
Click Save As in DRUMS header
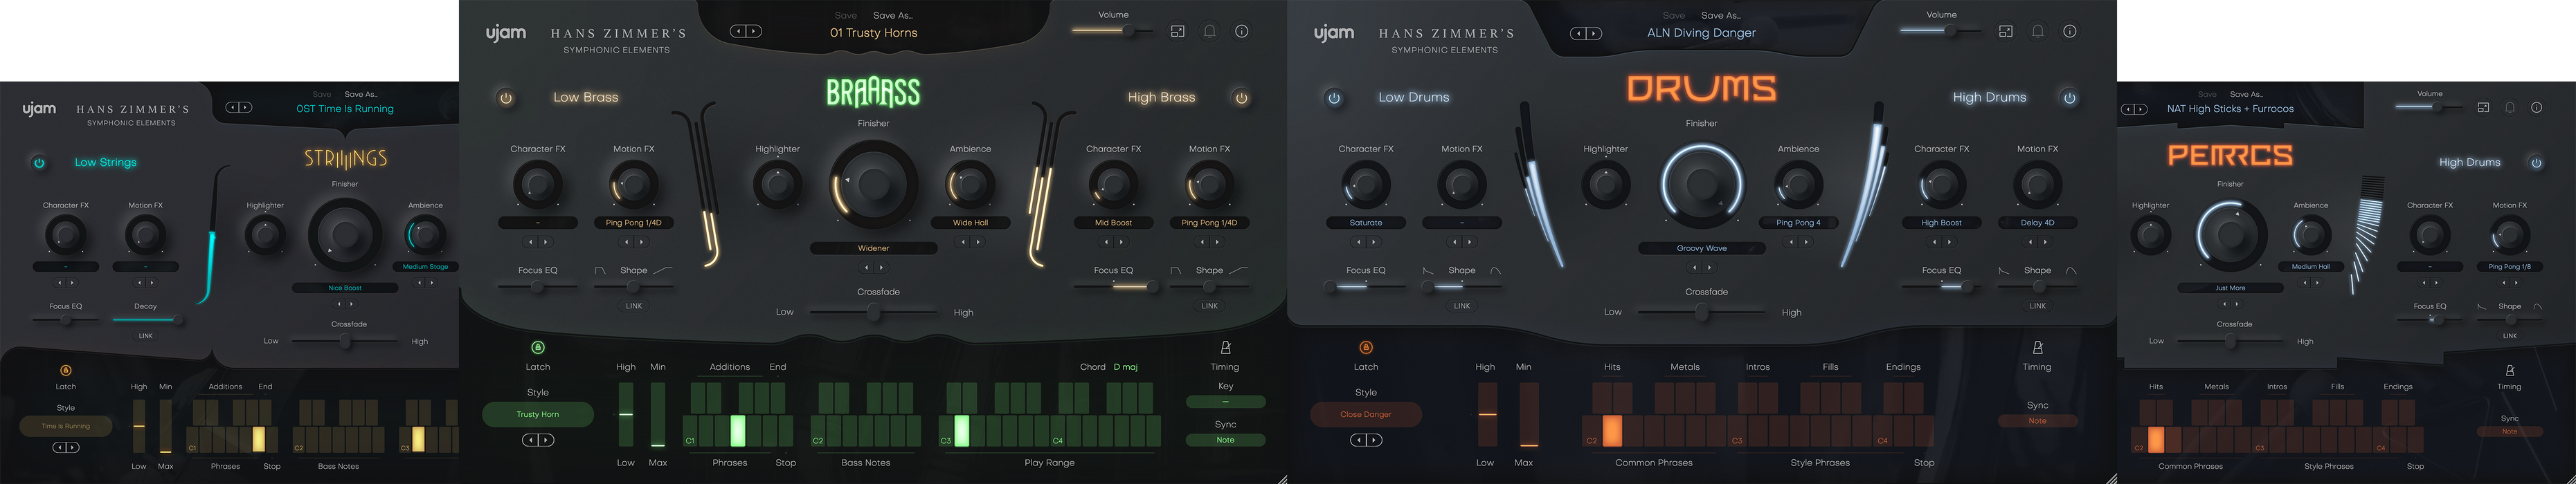(1720, 16)
